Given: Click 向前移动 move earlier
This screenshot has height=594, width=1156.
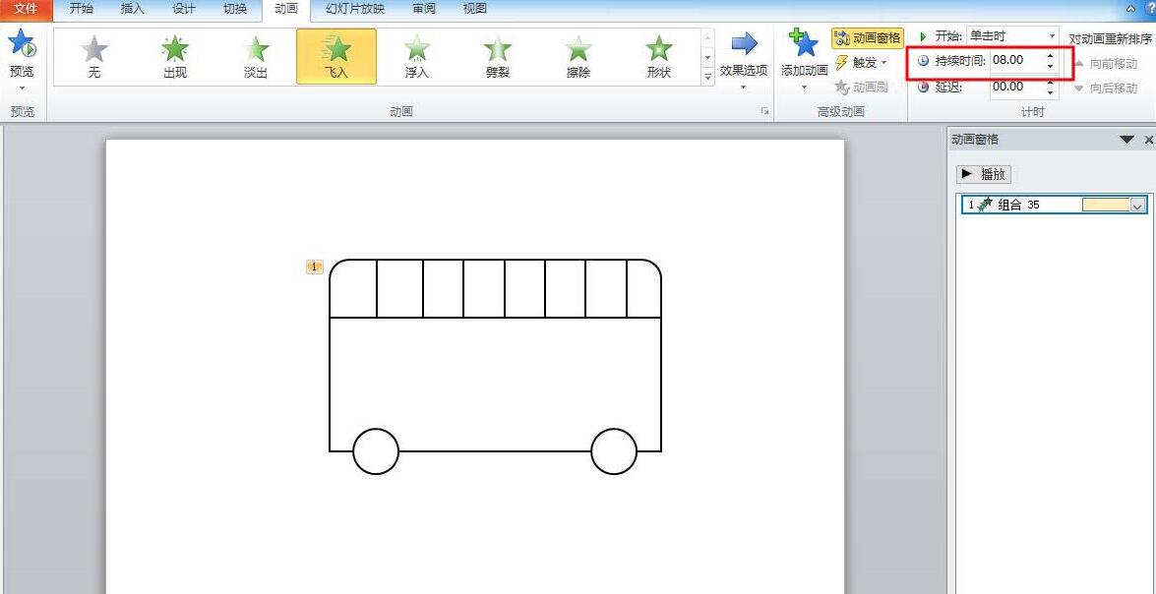Looking at the screenshot, I should tap(1105, 64).
